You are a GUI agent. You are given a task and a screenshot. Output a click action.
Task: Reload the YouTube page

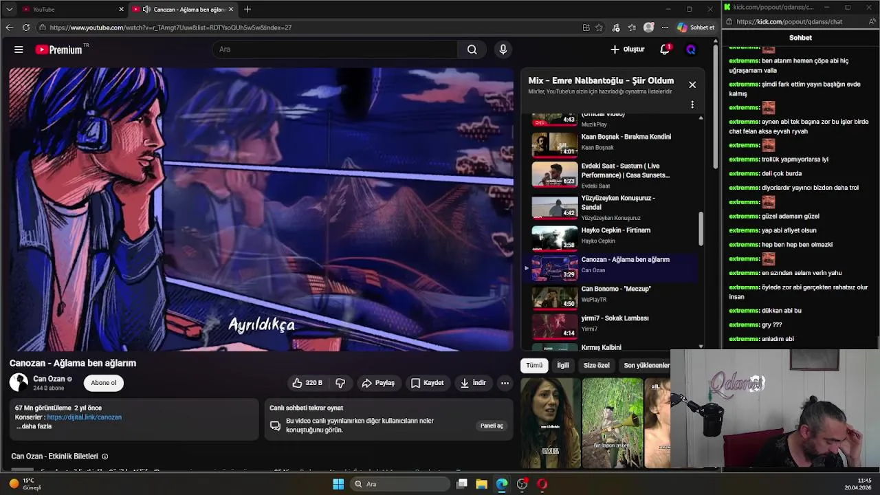[x=26, y=27]
